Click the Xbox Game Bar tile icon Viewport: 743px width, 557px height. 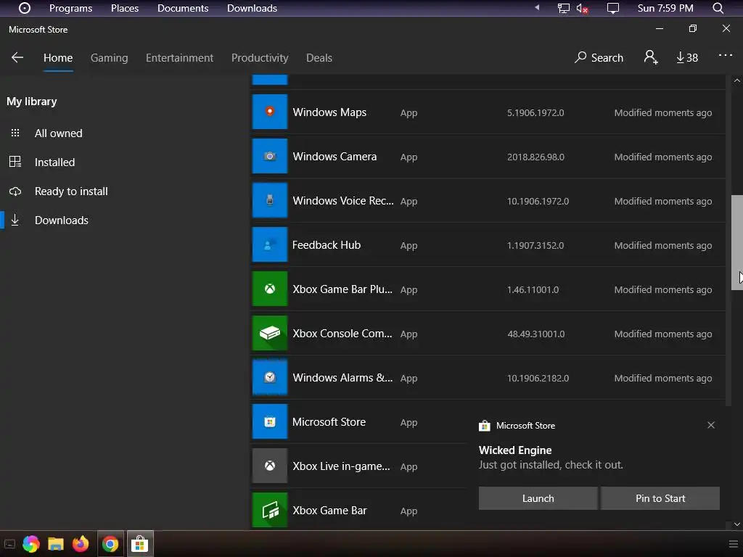coord(270,510)
